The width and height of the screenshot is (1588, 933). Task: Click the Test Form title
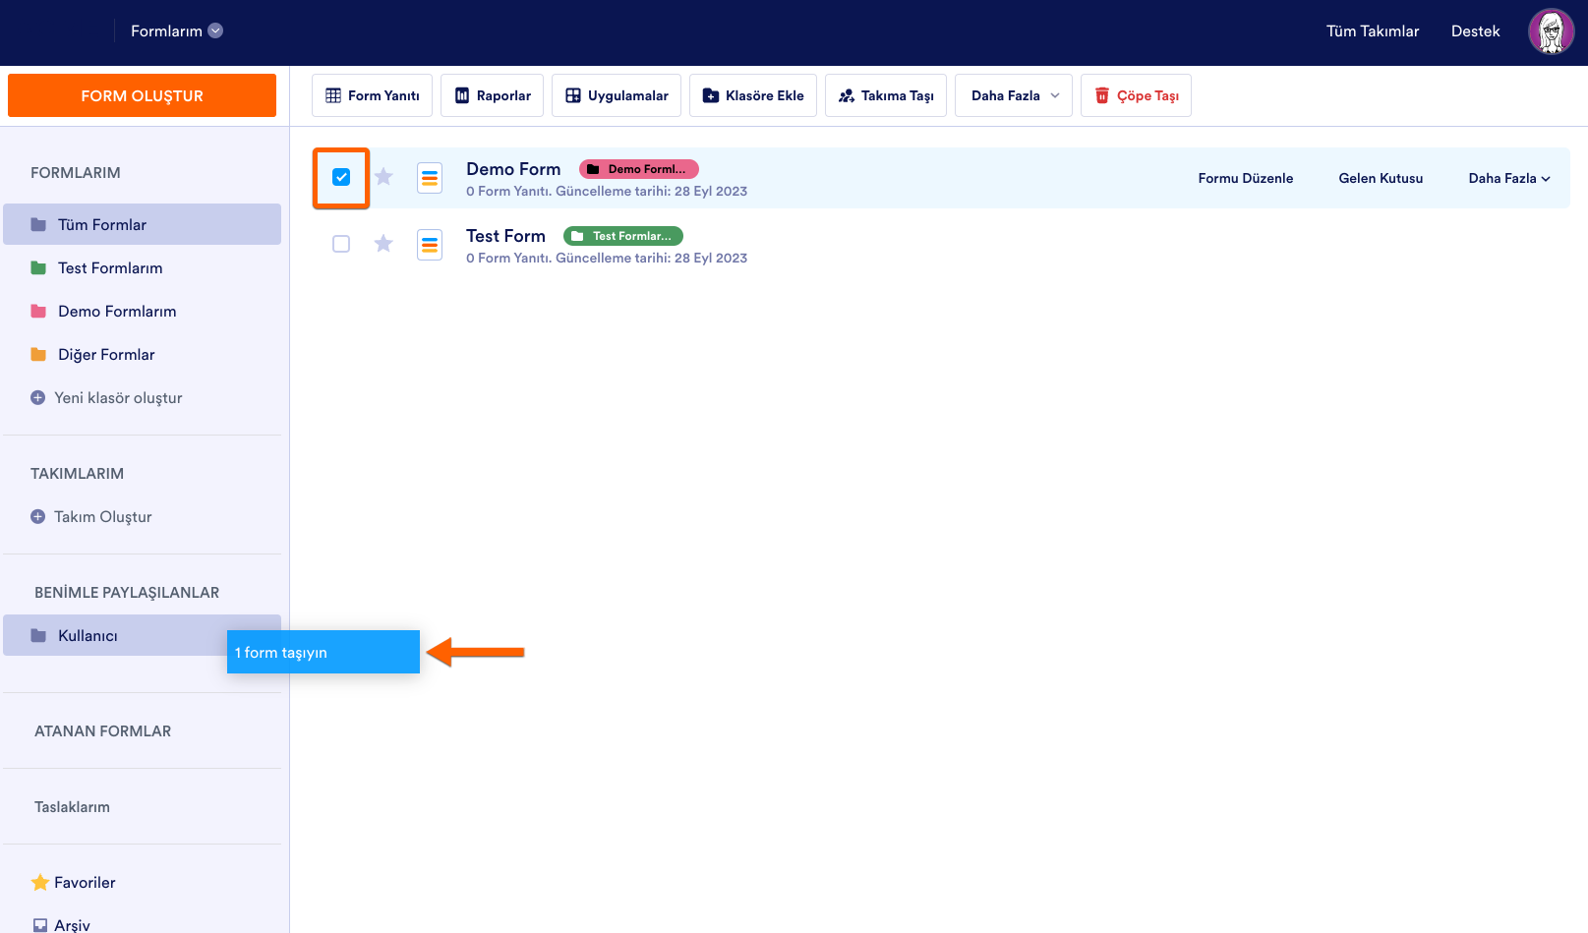(505, 236)
